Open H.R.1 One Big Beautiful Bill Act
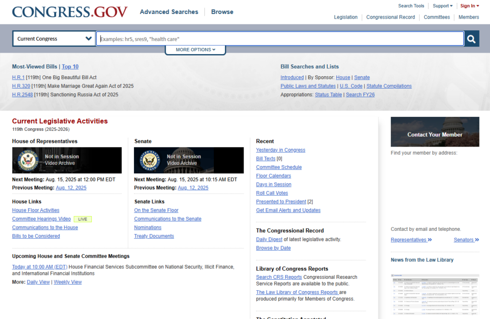Screen dimensions: 490x319 pyautogui.click(x=18, y=77)
